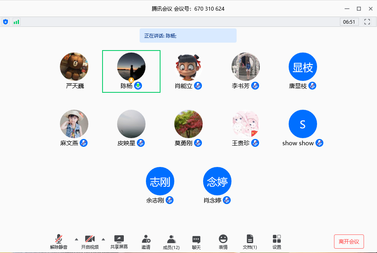Viewport: 377px width, 253px height.
Task: Open the 表情 emoji reactions
Action: tap(223, 242)
